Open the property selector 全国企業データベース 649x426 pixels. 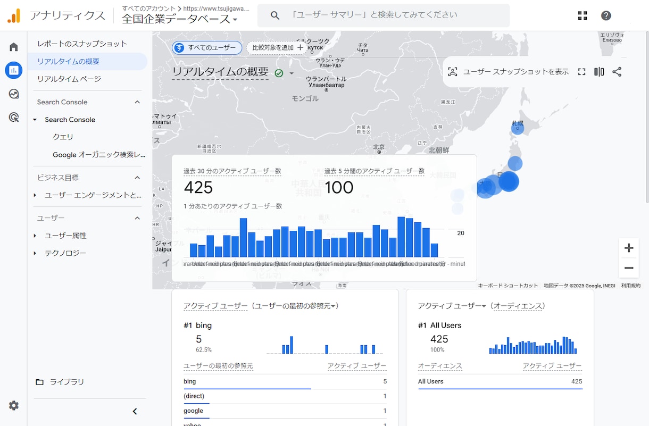[x=180, y=19]
